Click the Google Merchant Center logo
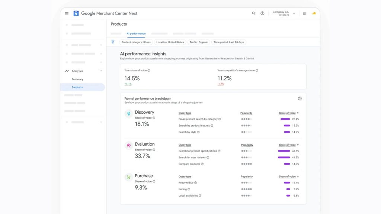Viewport: 381px width, 214px height. (x=76, y=13)
